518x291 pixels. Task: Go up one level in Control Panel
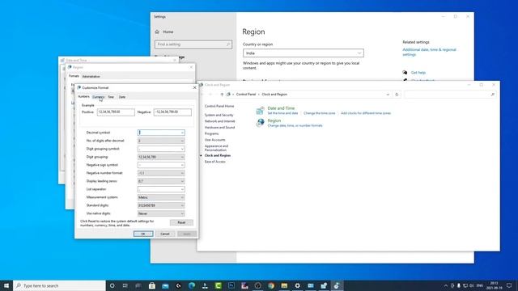pos(222,95)
